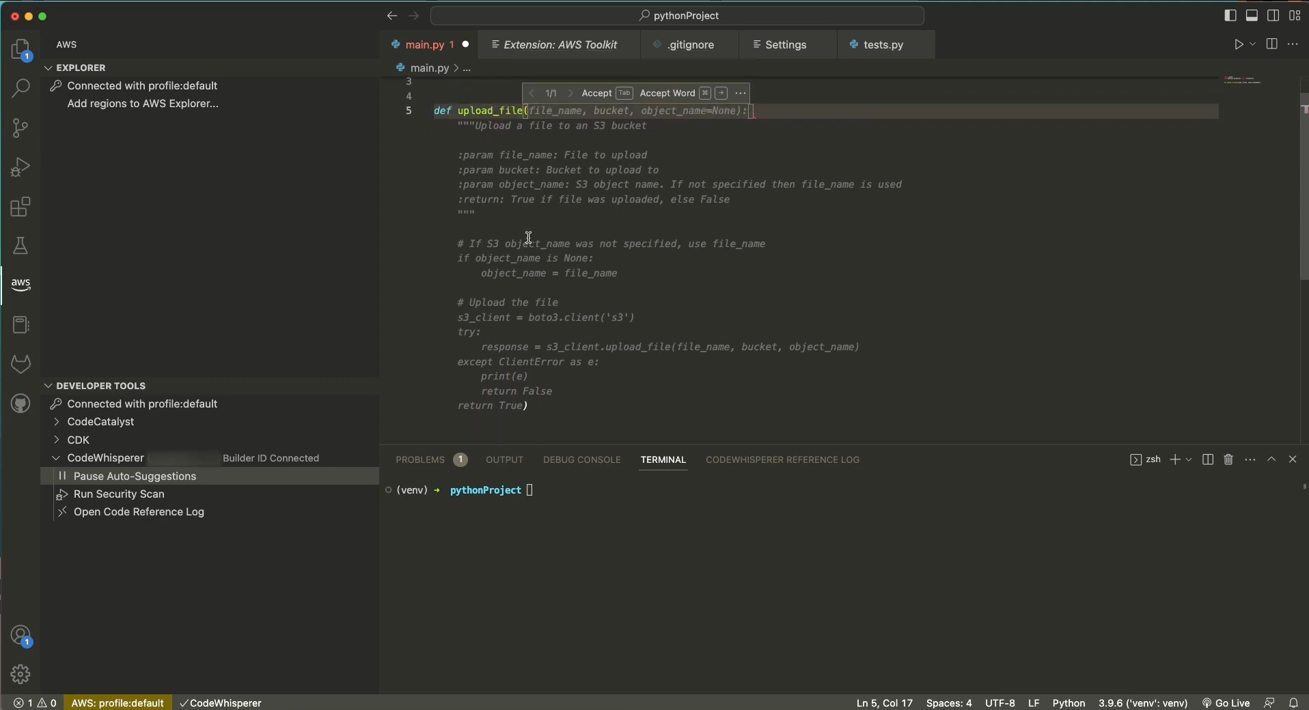Click Add regions to AWS Explorer
Viewport: 1309px width, 710px height.
[x=143, y=104]
